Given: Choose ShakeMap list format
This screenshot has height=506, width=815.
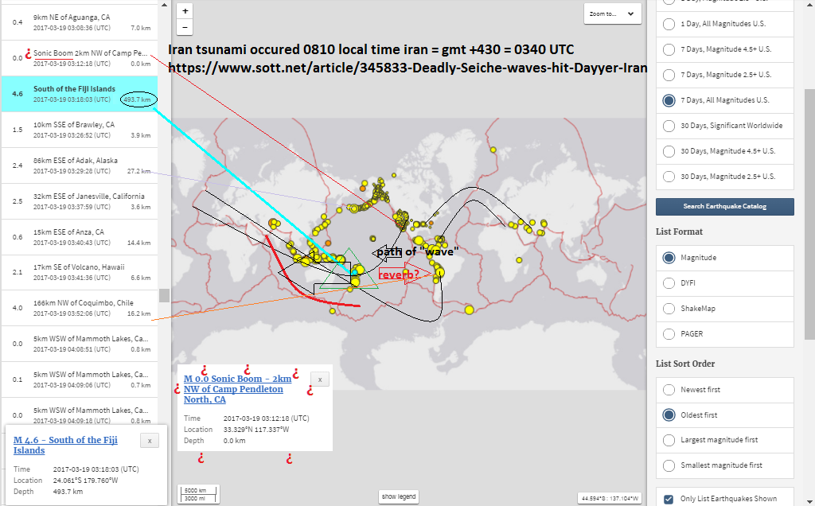Looking at the screenshot, I should [724, 309].
